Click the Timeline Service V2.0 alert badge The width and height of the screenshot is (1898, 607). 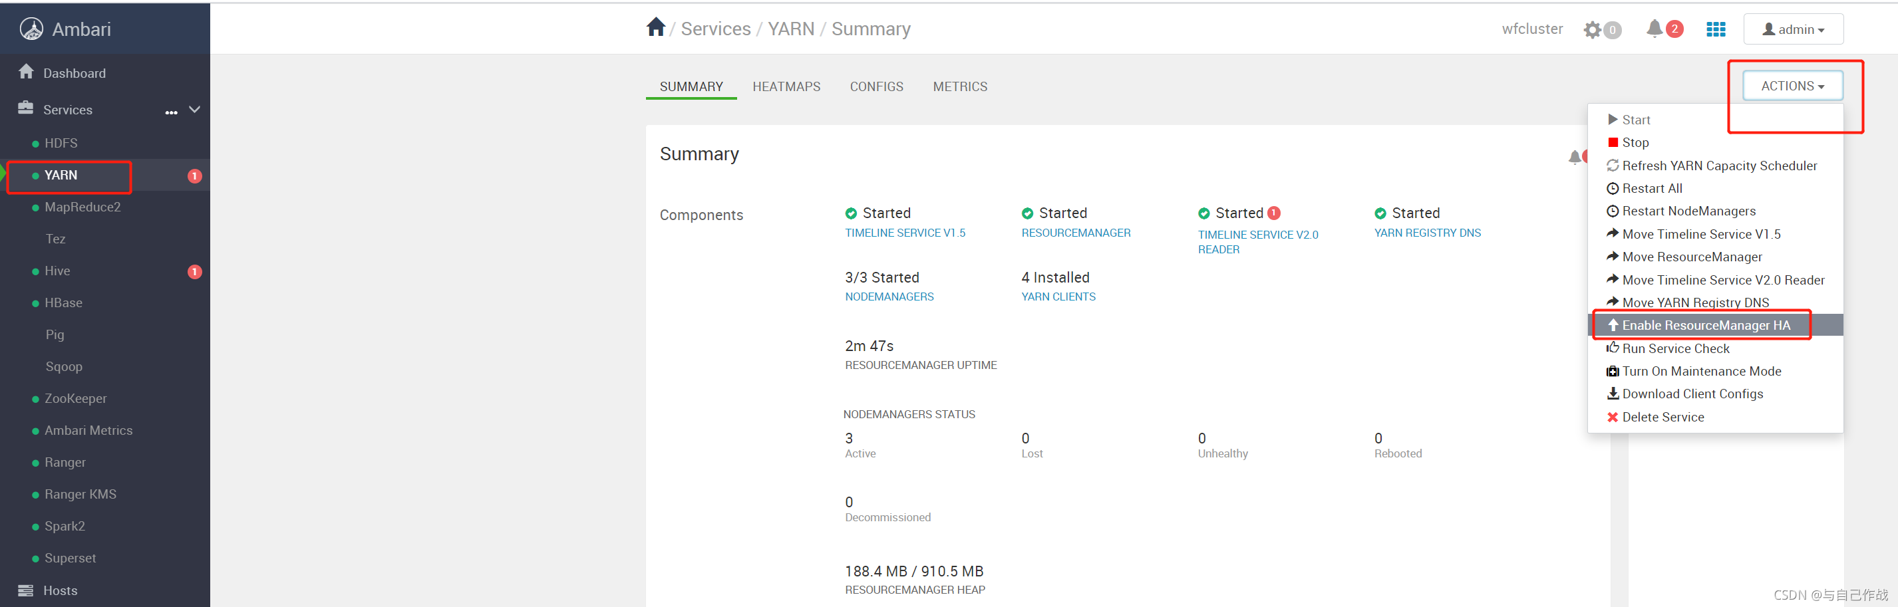(1274, 213)
